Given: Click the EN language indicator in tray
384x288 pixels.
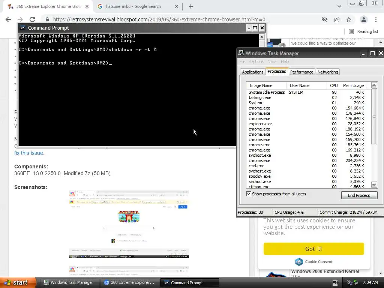Looking at the screenshot, I should point(335,283).
